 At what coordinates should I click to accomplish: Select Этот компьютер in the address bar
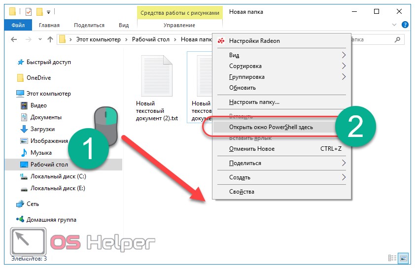(x=98, y=39)
